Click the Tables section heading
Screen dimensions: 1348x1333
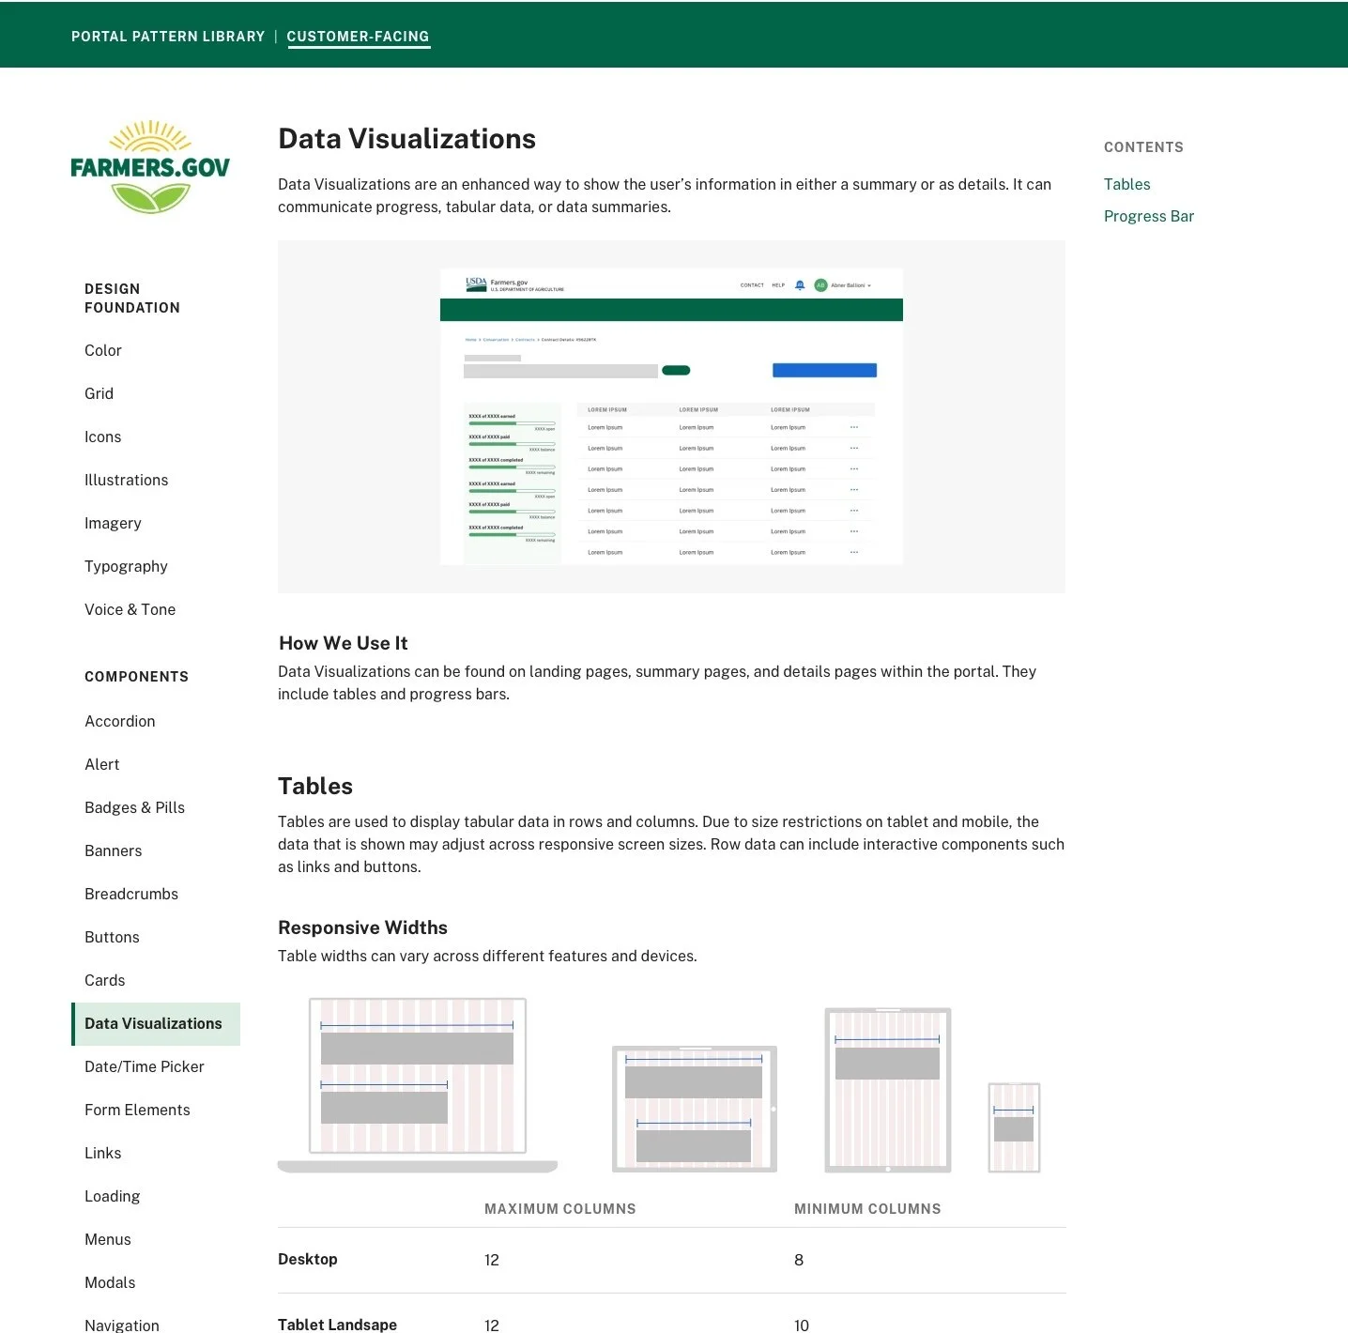pos(315,786)
